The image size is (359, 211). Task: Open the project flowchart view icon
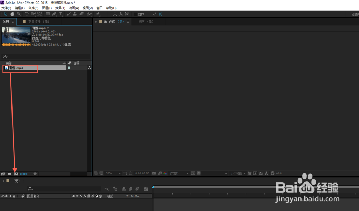tap(89, 68)
